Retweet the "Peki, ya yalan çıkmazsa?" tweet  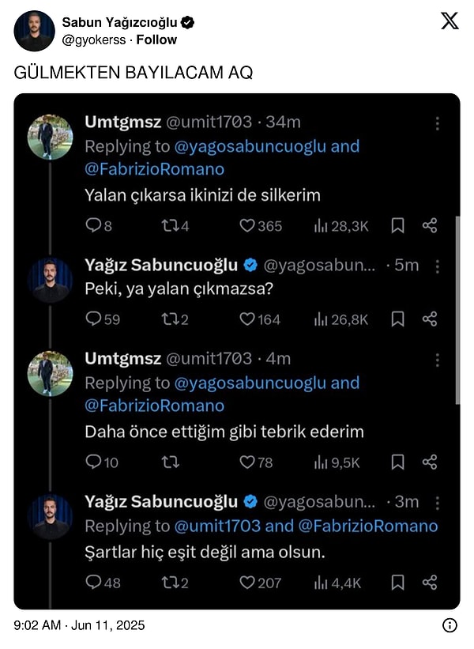[x=169, y=319]
